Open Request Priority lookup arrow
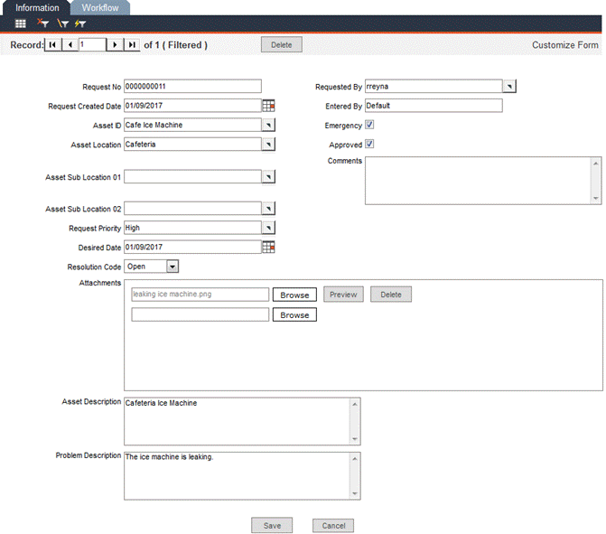The width and height of the screenshot is (606, 534). tap(268, 228)
